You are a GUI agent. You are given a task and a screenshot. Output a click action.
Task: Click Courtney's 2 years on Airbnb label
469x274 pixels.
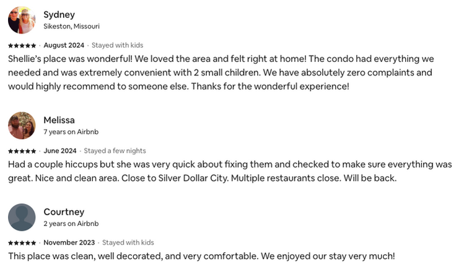coord(71,223)
